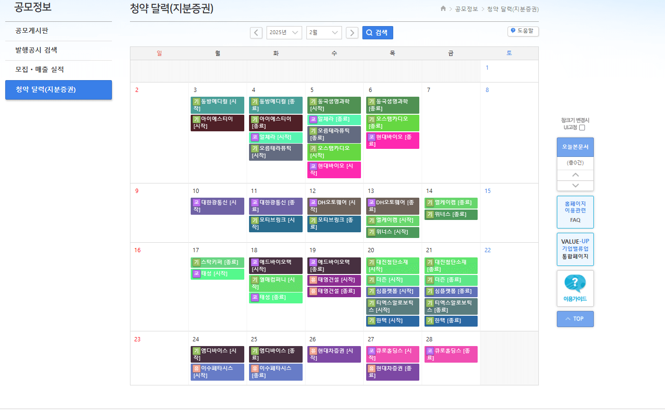This screenshot has width=665, height=411.
Task: Open 현대바이오 [시작] event
Action: pyautogui.click(x=334, y=170)
